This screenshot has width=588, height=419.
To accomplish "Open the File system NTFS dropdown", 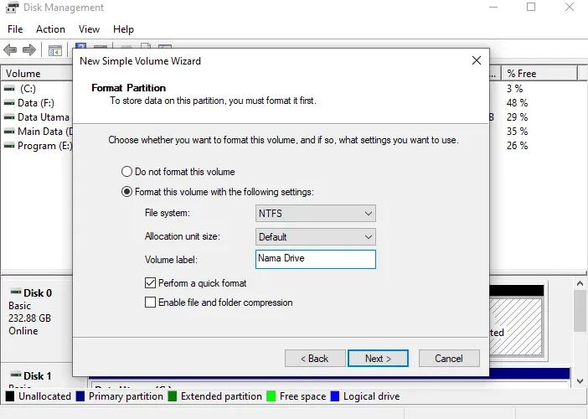I will [x=316, y=213].
